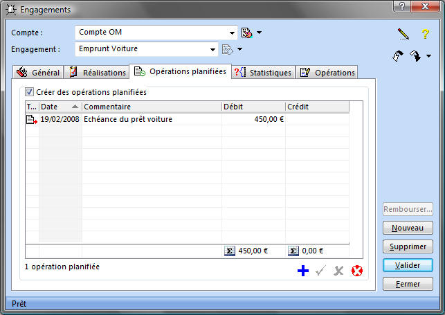
Task: Go to the Réalisations tab
Action: point(98,72)
